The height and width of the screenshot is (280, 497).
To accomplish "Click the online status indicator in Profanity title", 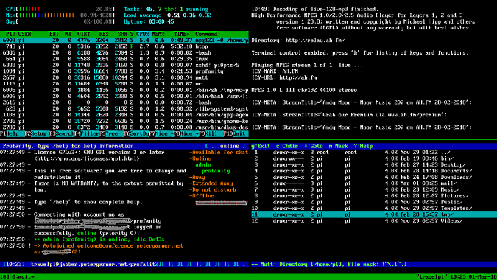I will 225,146.
